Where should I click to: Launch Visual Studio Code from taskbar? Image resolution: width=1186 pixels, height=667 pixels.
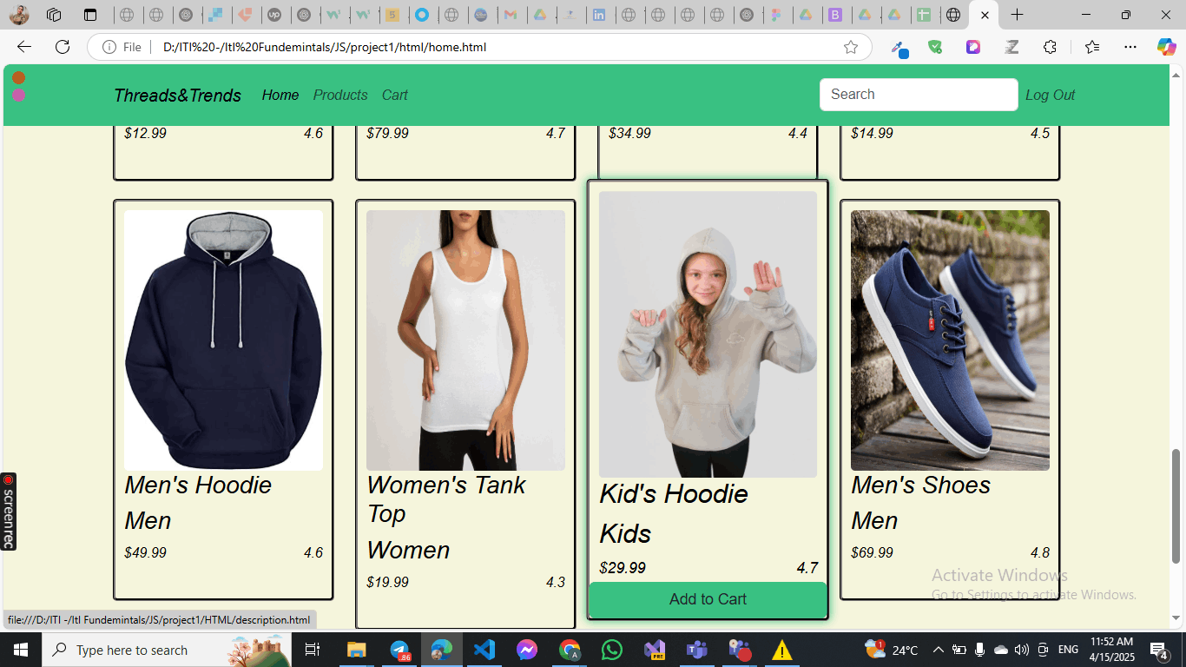(484, 650)
